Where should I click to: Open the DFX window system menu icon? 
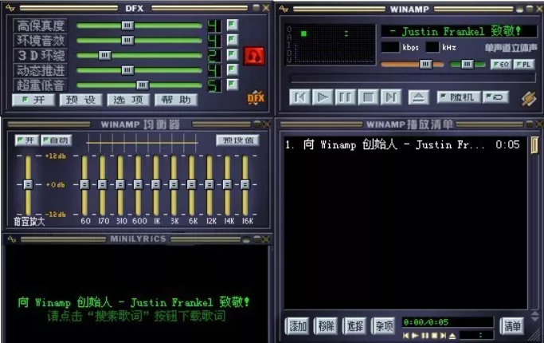click(10, 8)
